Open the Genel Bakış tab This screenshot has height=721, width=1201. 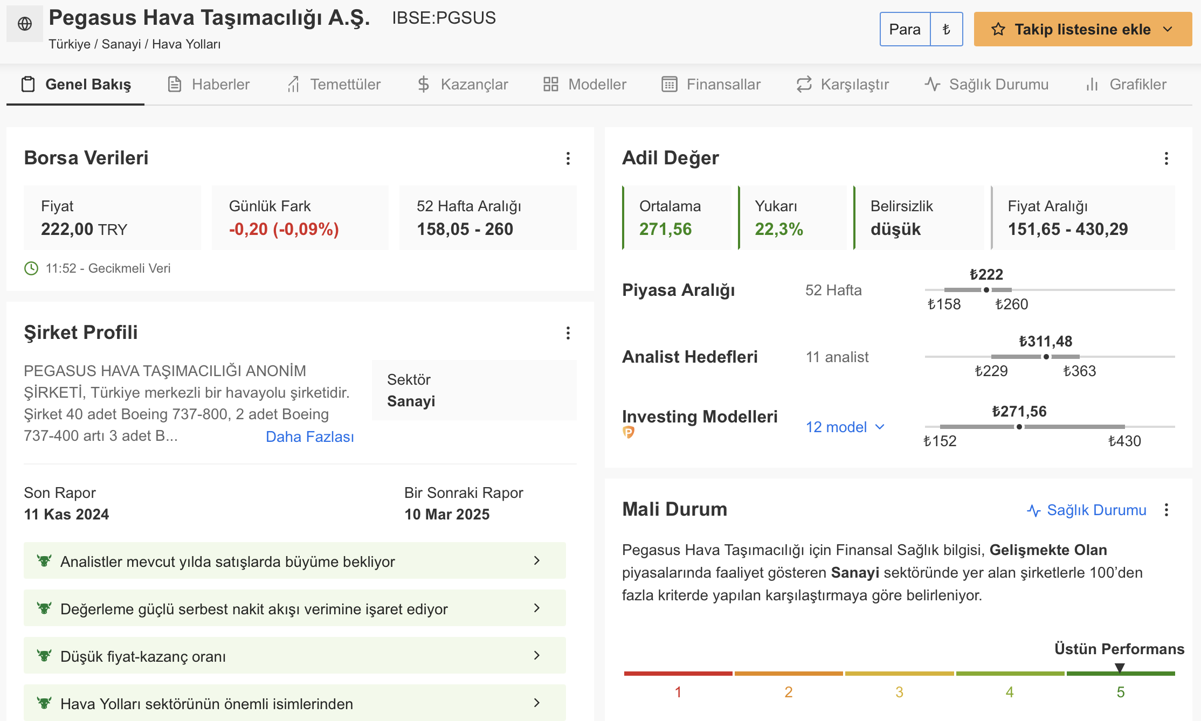[75, 84]
